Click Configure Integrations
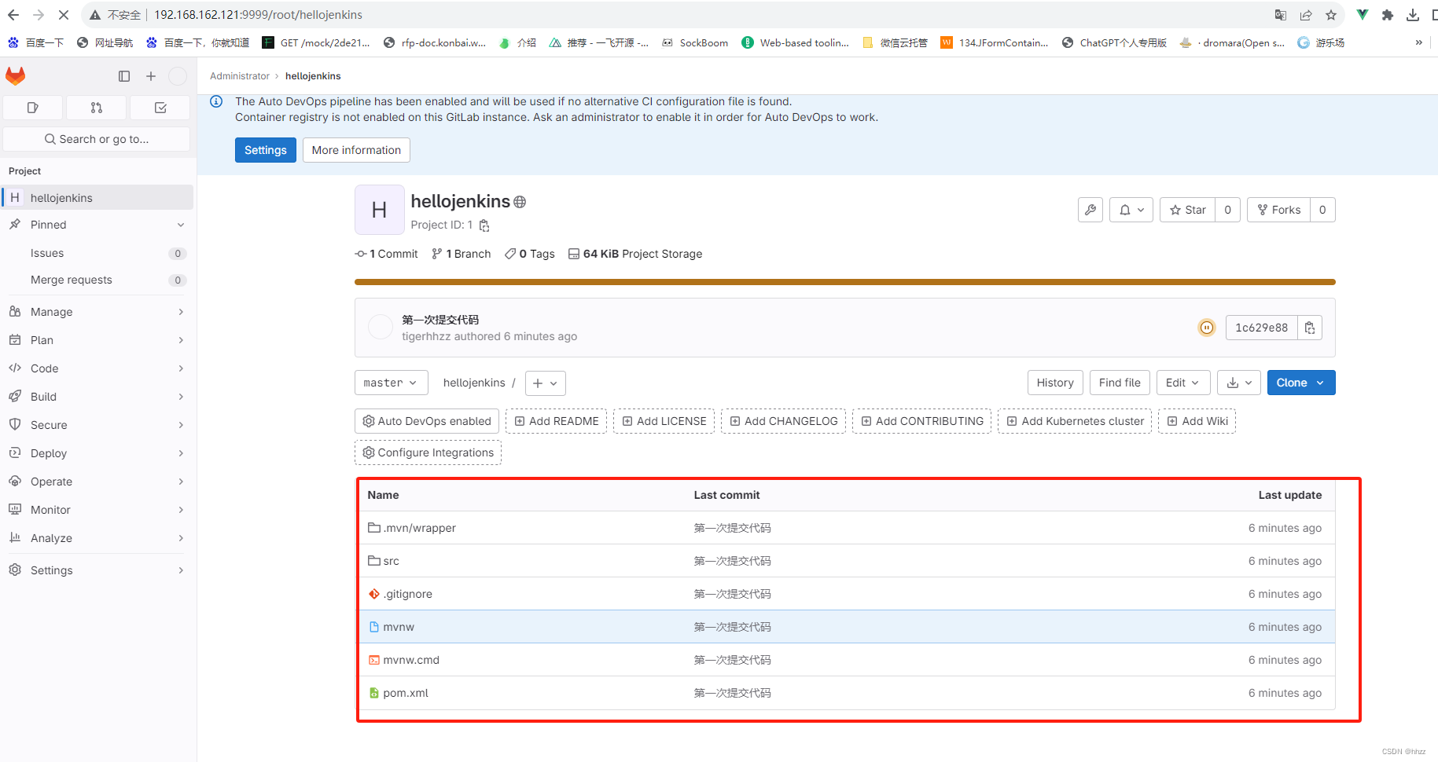The width and height of the screenshot is (1438, 762). (428, 452)
